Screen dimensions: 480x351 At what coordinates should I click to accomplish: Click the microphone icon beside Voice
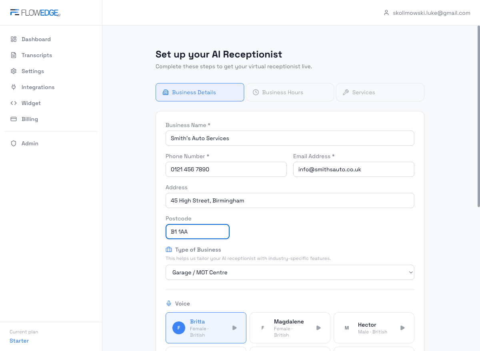[168, 303]
